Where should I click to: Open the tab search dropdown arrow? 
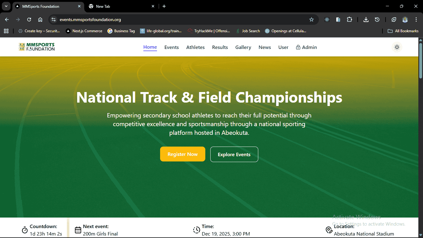point(6,6)
